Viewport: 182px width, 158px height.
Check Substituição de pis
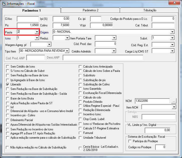coord(80,80)
